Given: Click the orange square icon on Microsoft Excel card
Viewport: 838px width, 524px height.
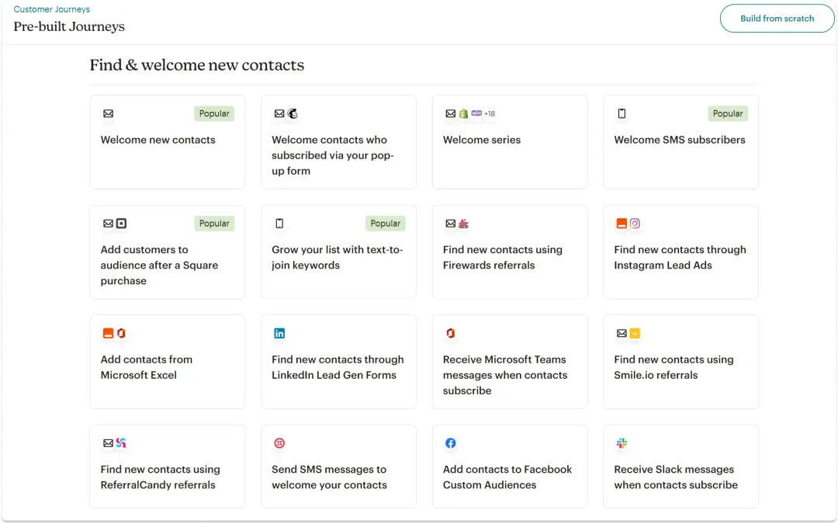Looking at the screenshot, I should pos(108,333).
